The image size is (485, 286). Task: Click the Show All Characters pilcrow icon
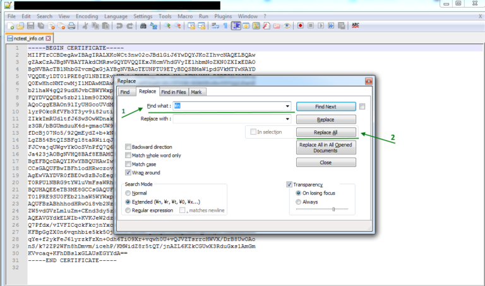[225, 26]
